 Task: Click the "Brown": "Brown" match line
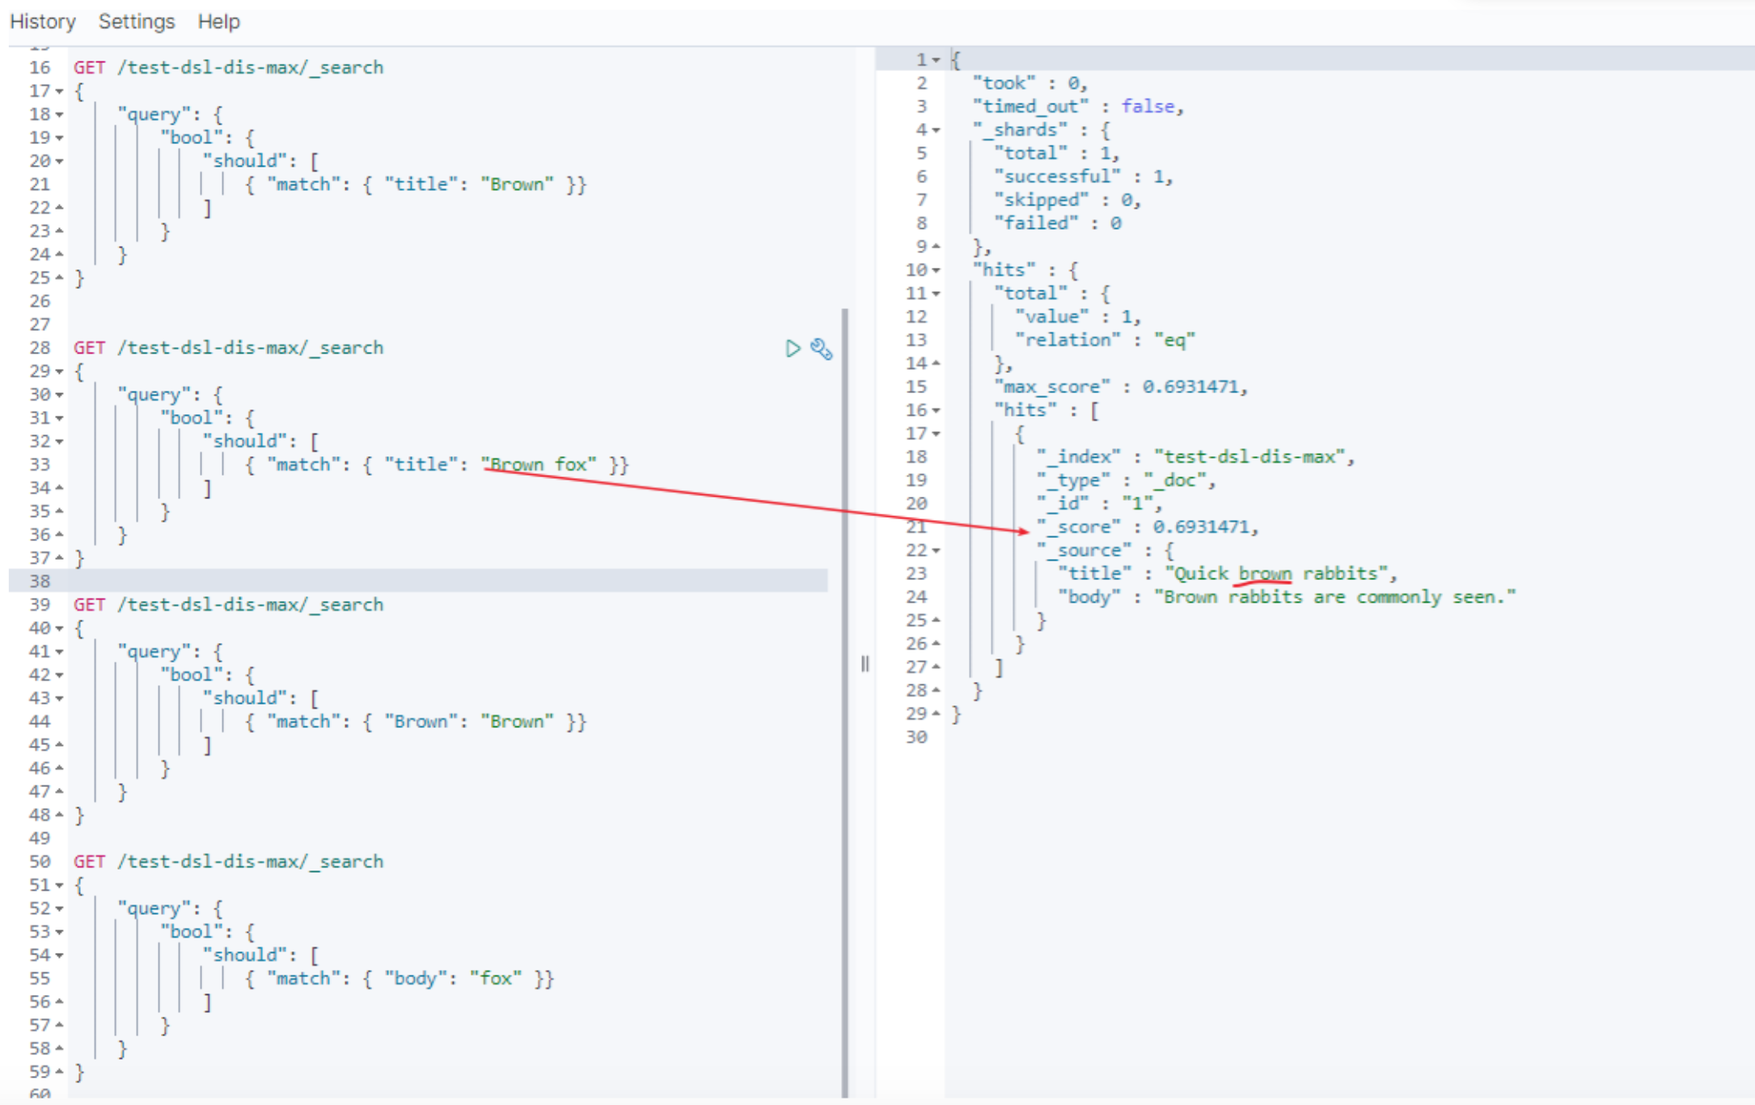tap(416, 722)
